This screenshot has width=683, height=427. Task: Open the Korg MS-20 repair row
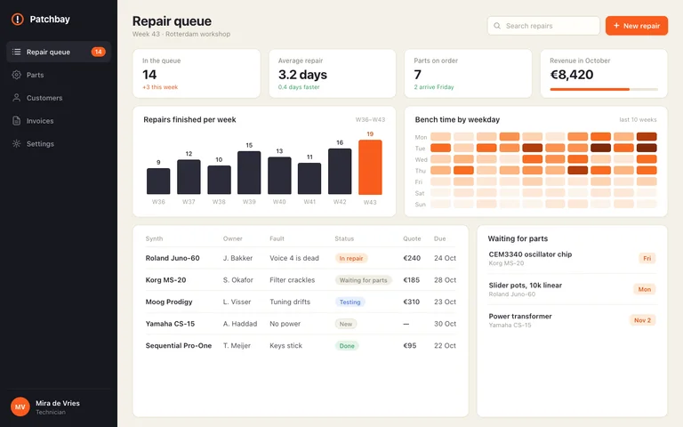coord(301,280)
